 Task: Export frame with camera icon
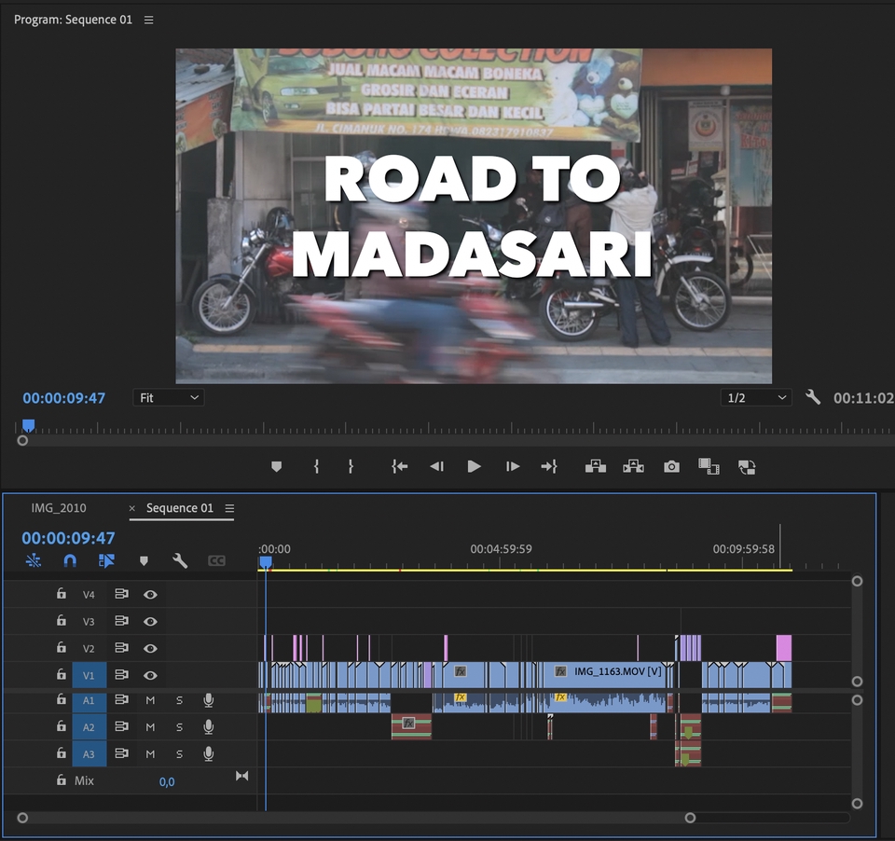(671, 467)
